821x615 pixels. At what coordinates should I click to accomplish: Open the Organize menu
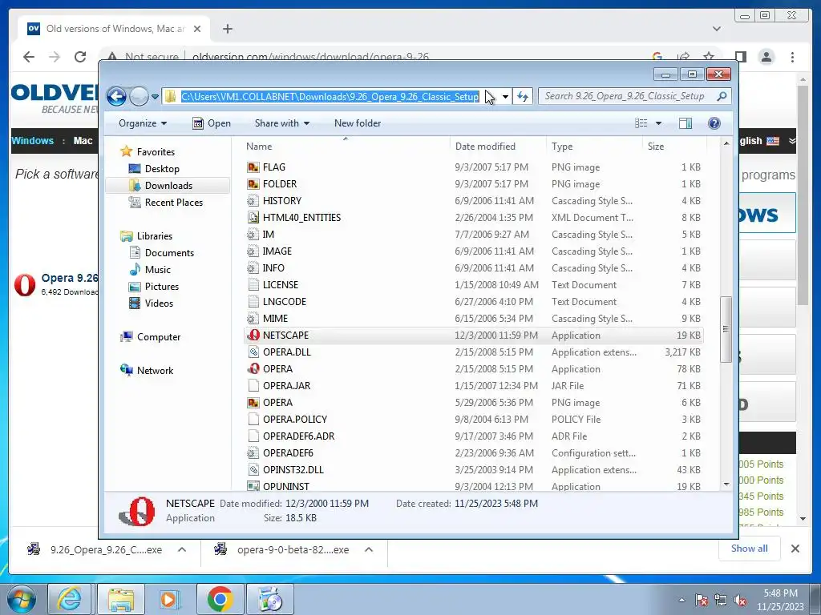click(143, 123)
